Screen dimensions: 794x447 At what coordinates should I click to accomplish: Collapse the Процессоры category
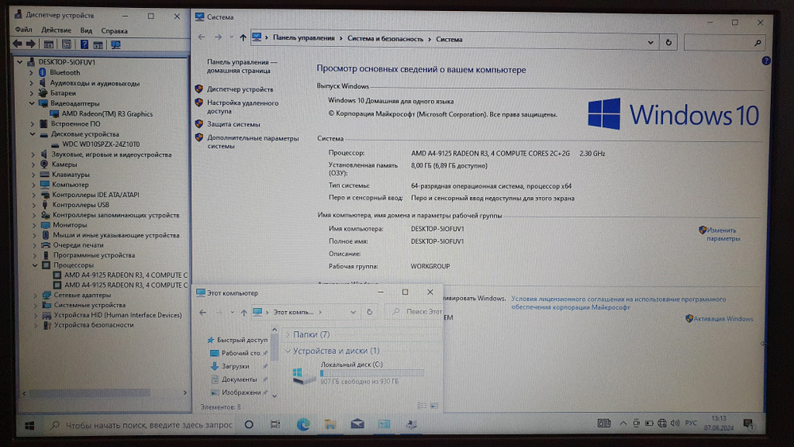point(35,265)
